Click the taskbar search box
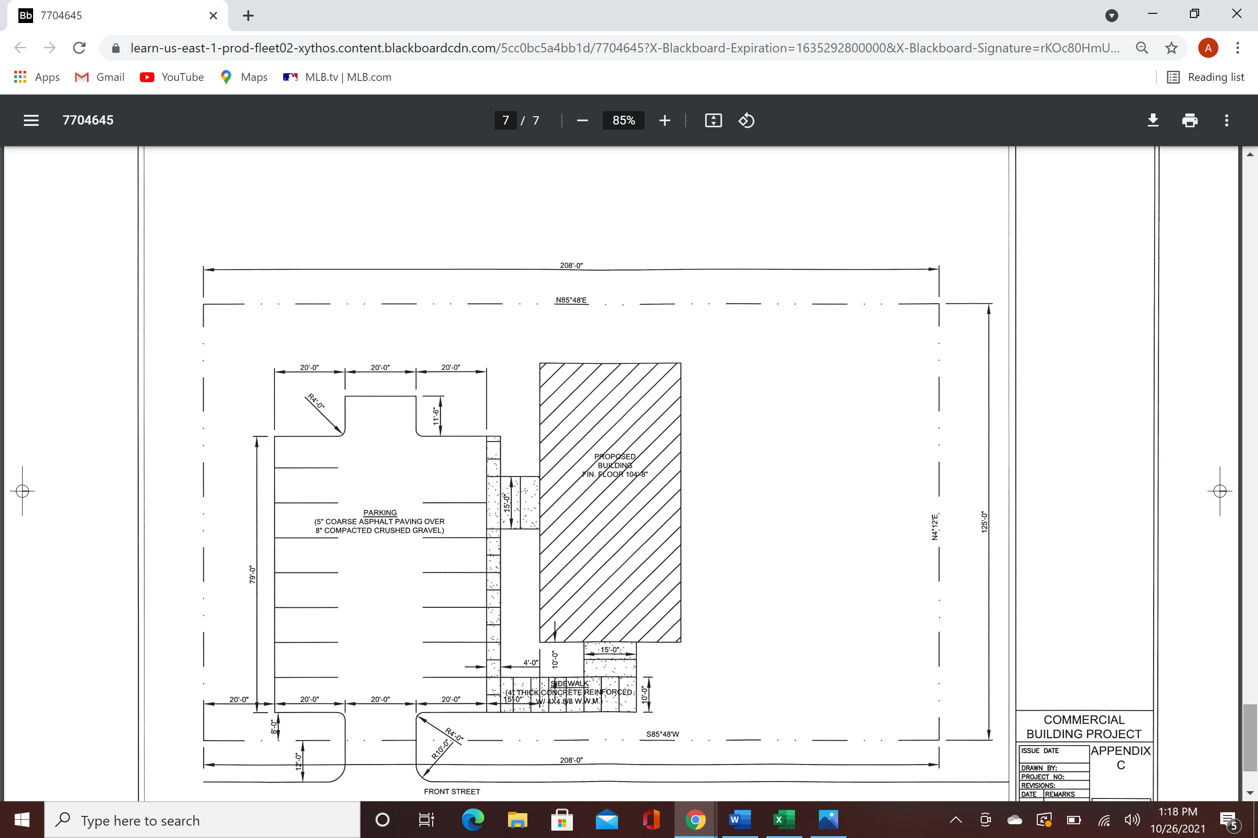The width and height of the screenshot is (1258, 838). coord(202,819)
